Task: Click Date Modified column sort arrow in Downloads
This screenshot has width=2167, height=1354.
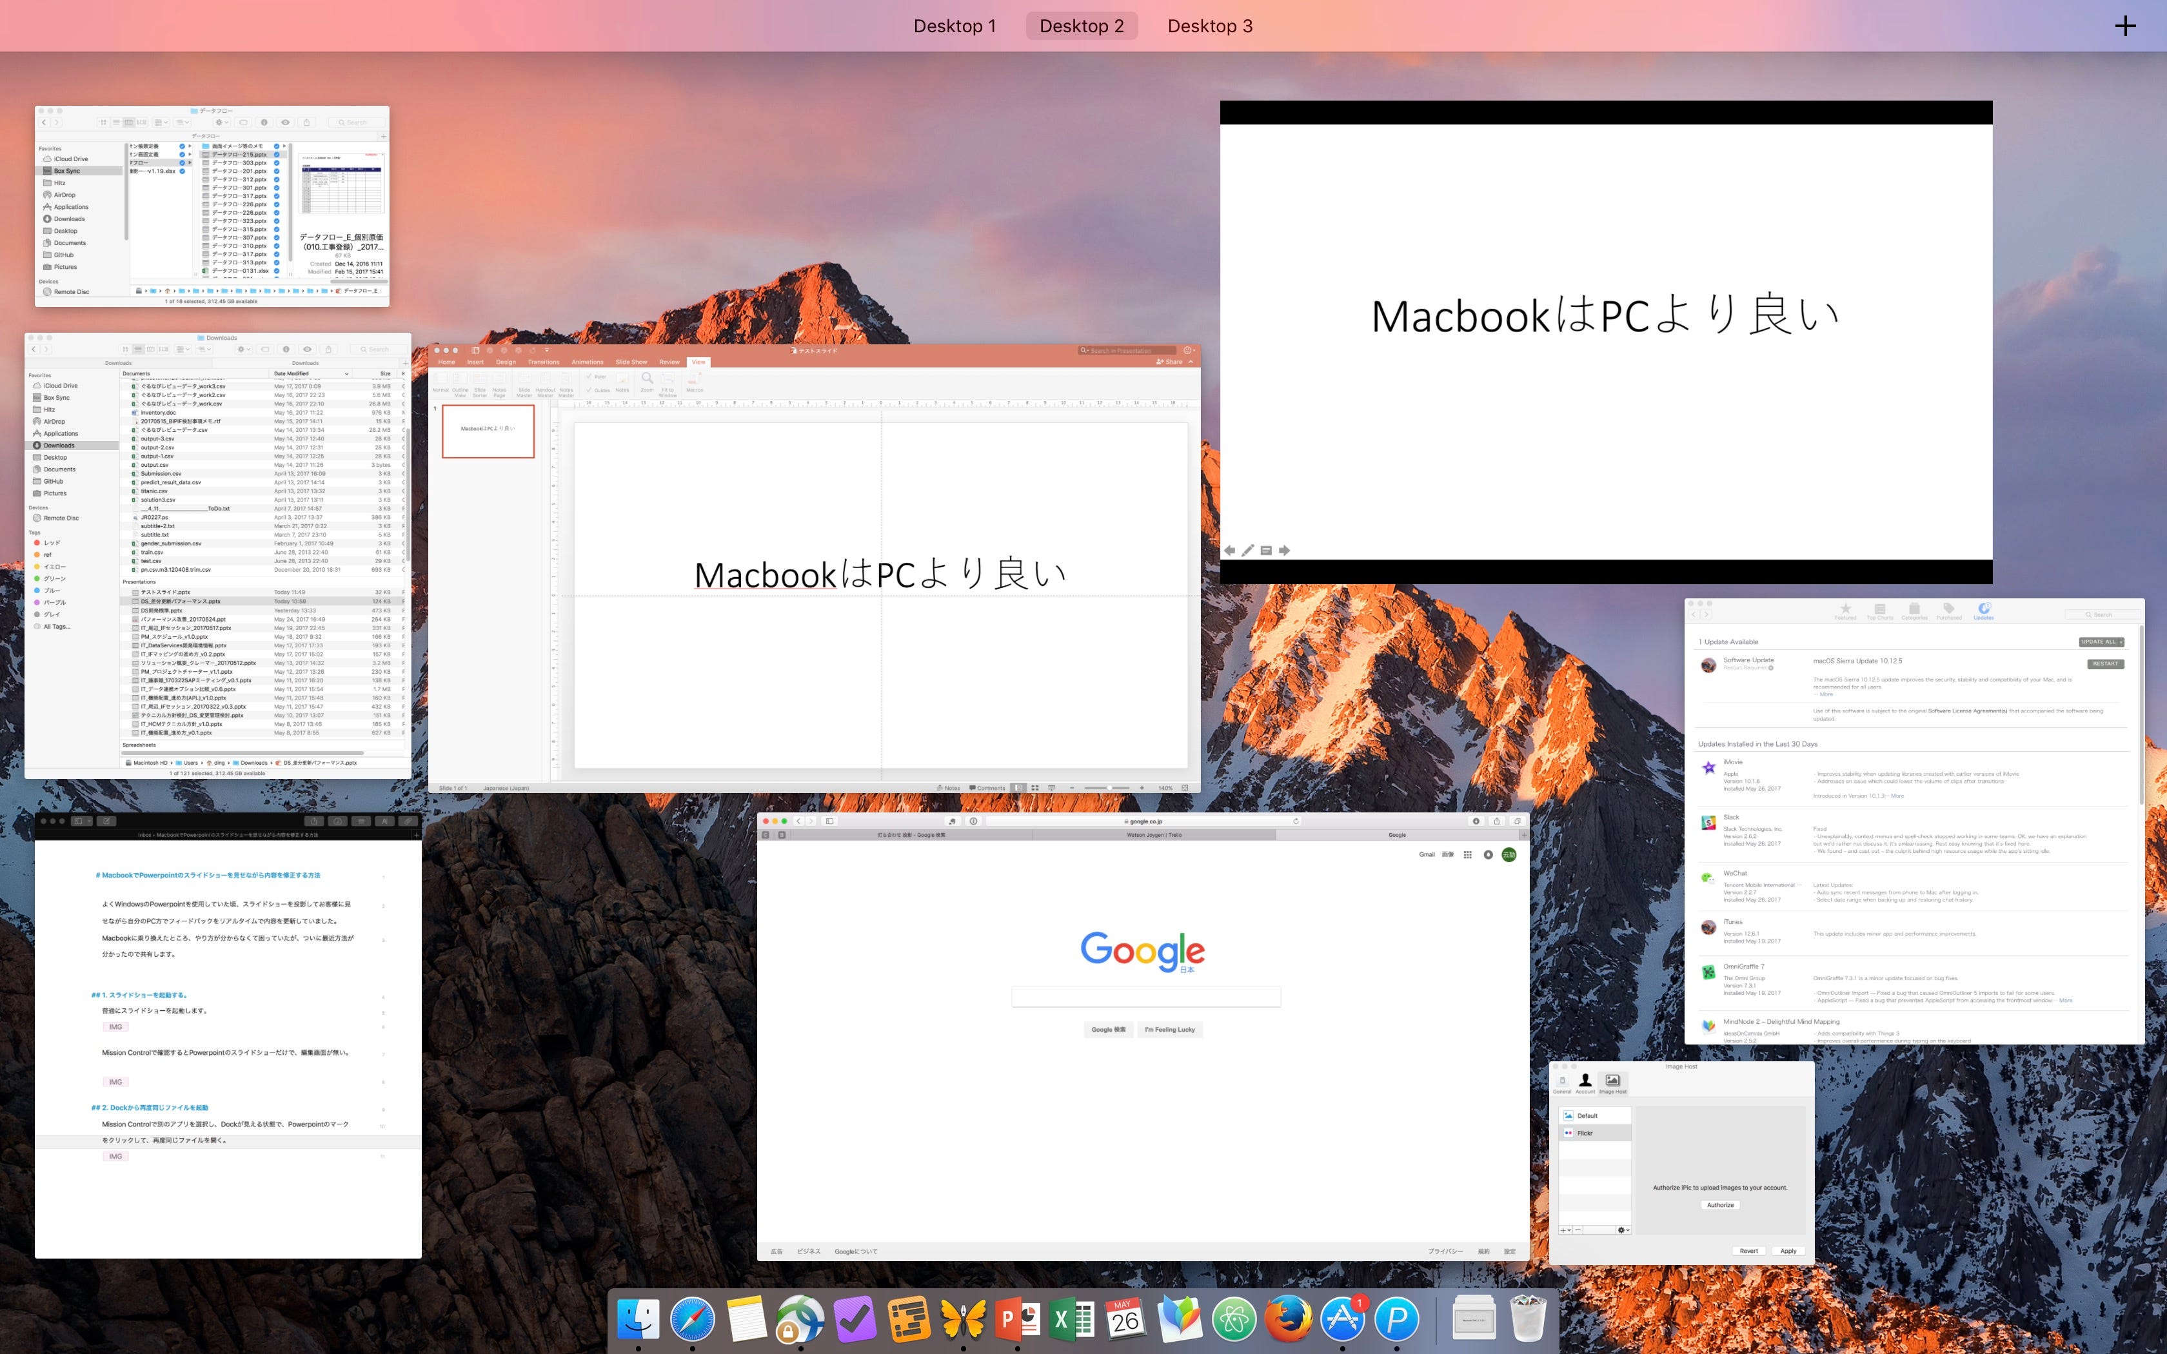Action: pyautogui.click(x=346, y=373)
